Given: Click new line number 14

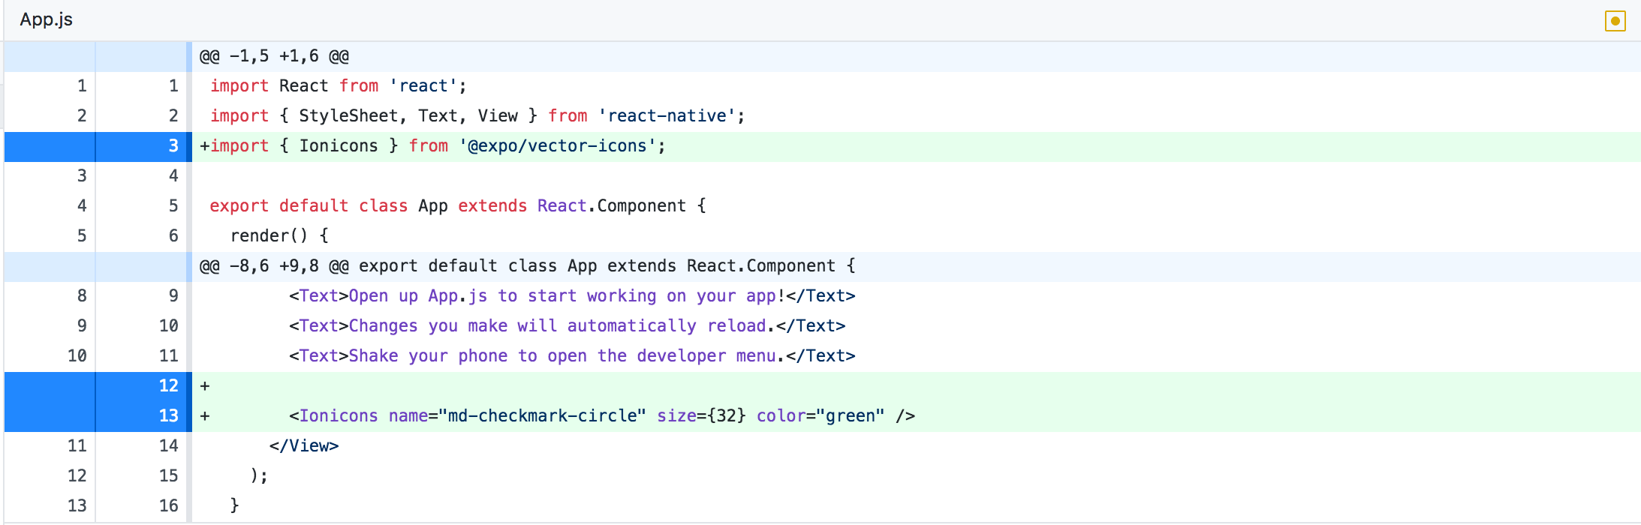Looking at the screenshot, I should coord(169,446).
